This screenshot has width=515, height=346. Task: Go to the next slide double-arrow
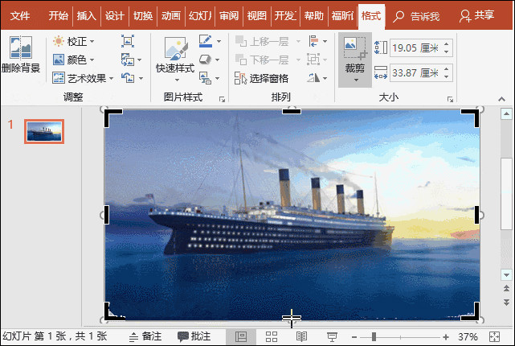pyautogui.click(x=506, y=303)
